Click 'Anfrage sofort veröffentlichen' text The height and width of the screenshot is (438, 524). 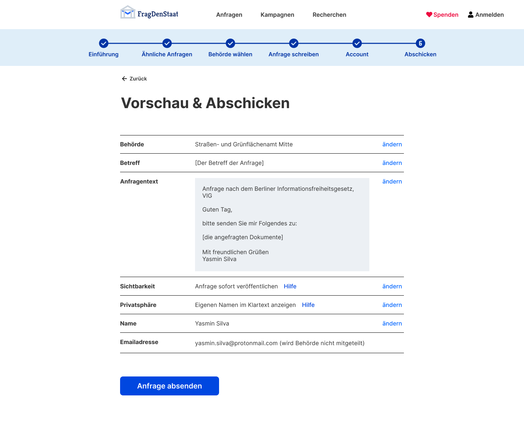(x=237, y=286)
